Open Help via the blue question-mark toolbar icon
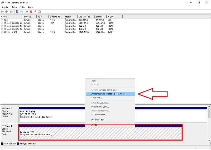 point(17,12)
